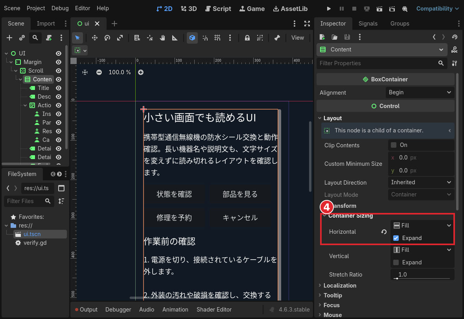This screenshot has height=319, width=464.
Task: Open the View menu in canvas toolbar
Action: 298,38
